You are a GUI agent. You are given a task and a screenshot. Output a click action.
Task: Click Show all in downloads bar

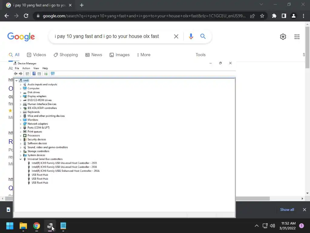287,210
